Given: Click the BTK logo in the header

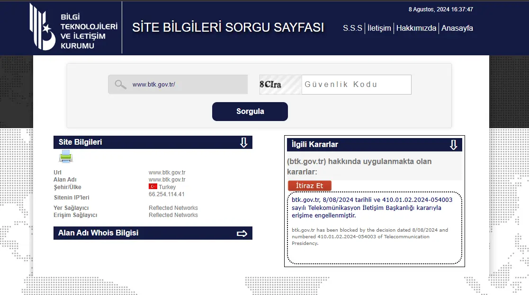Looking at the screenshot, I should coord(43,27).
